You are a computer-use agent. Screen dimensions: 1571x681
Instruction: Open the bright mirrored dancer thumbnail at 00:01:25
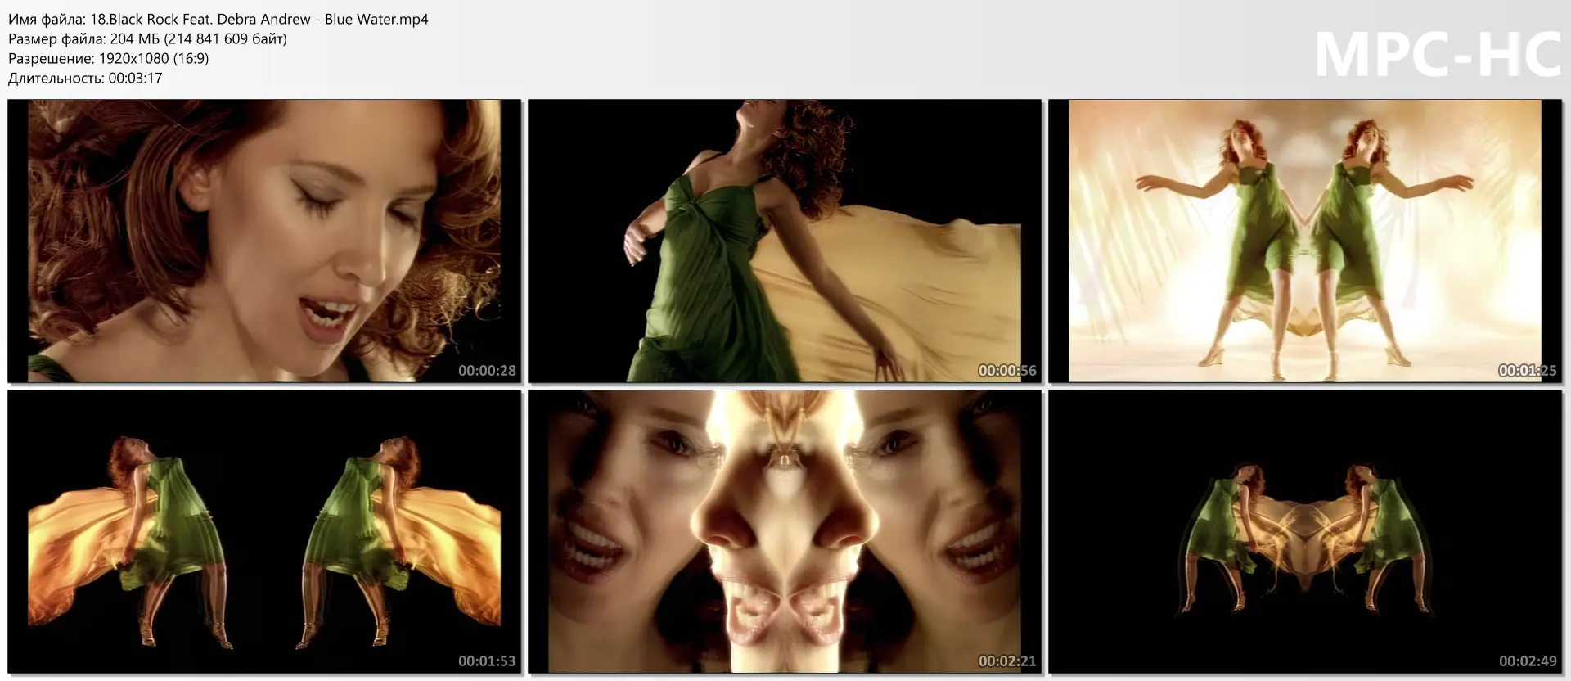click(x=1304, y=241)
